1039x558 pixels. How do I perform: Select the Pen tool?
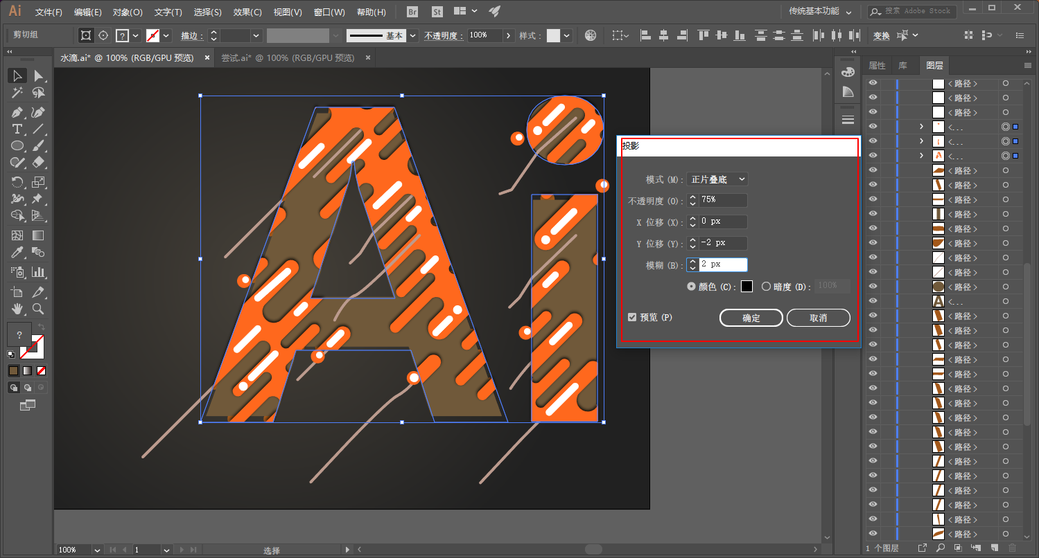click(x=17, y=112)
